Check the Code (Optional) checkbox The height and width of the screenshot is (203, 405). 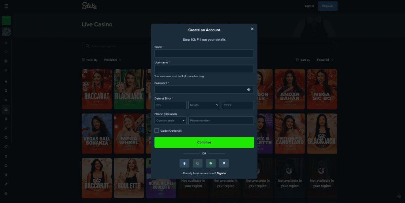(157, 131)
